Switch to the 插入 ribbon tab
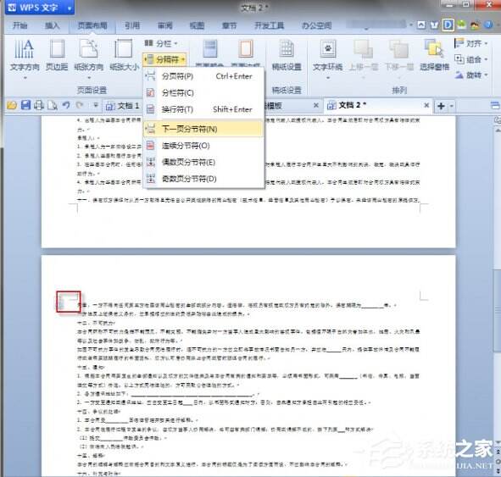This screenshot has height=477, width=501. click(x=52, y=25)
